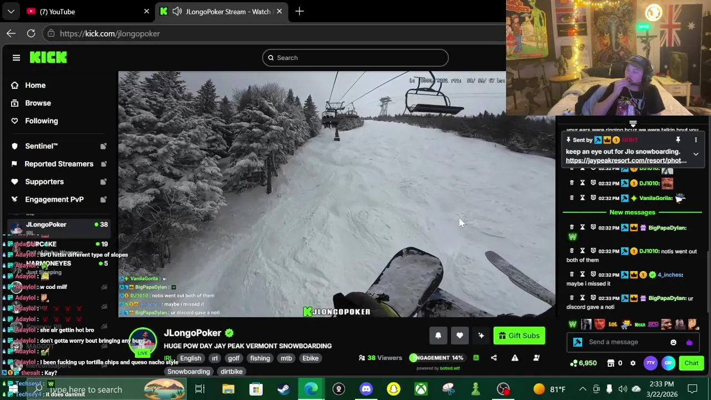Open Sentinel in sidebar
Screen dimensions: 711x400
pos(41,146)
